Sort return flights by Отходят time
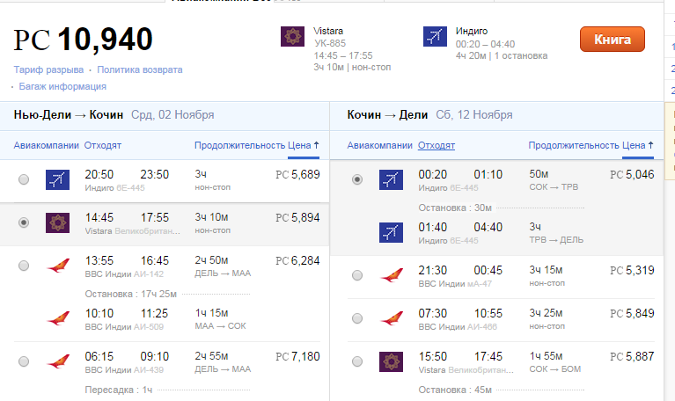The height and width of the screenshot is (401, 675). 437,145
